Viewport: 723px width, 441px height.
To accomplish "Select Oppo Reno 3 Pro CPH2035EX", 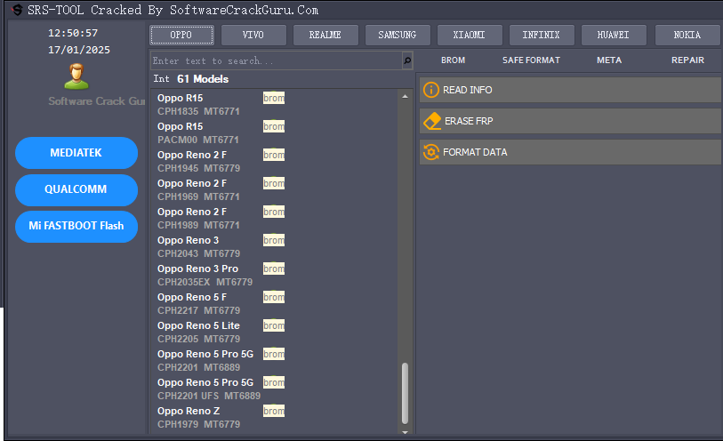I will coord(276,276).
